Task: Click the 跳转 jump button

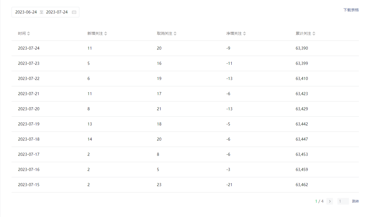Action: pos(355,201)
